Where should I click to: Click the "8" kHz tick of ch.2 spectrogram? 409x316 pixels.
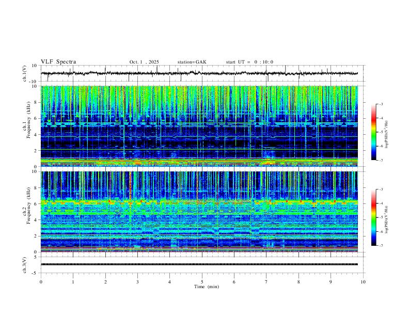[36, 188]
